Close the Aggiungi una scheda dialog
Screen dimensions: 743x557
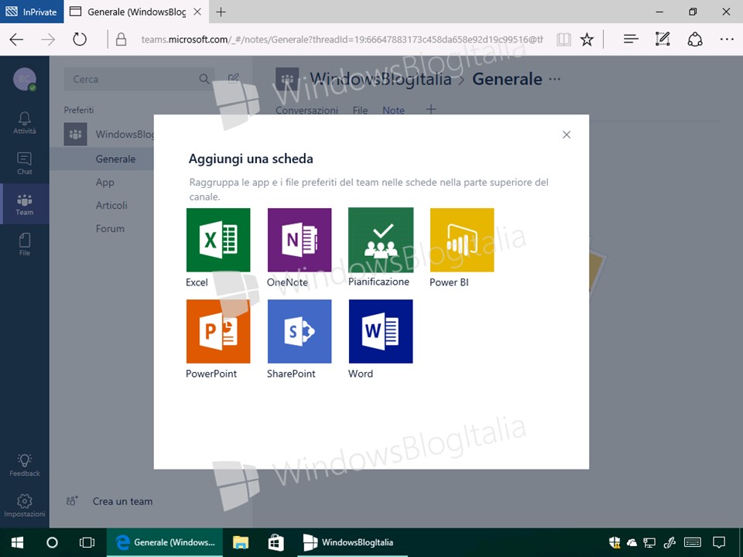coord(567,135)
